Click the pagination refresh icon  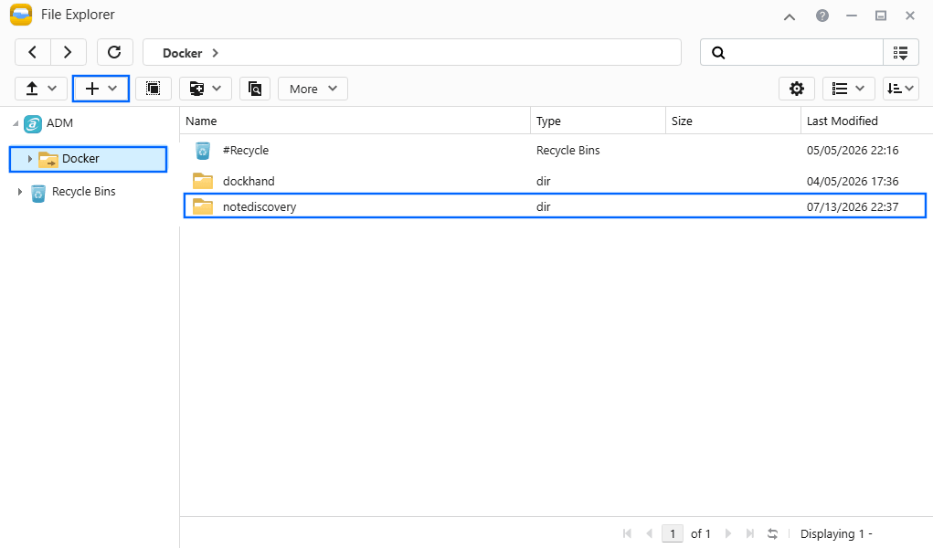(x=772, y=533)
